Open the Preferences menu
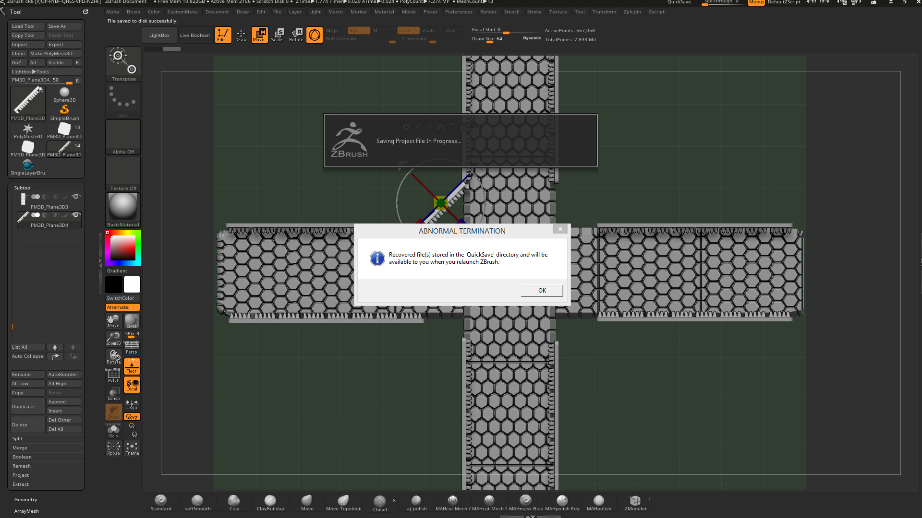This screenshot has height=518, width=922. point(459,12)
